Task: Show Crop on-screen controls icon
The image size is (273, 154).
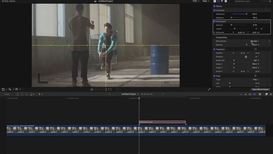Action: pos(255,76)
